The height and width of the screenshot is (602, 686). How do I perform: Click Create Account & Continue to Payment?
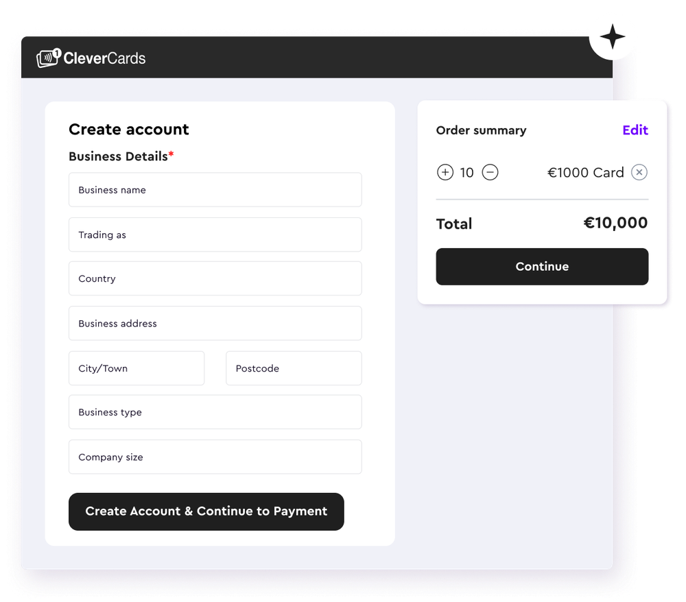tap(206, 511)
